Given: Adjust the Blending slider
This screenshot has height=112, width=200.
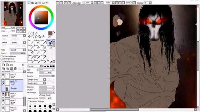Looking at the screenshot, I should [47, 87].
